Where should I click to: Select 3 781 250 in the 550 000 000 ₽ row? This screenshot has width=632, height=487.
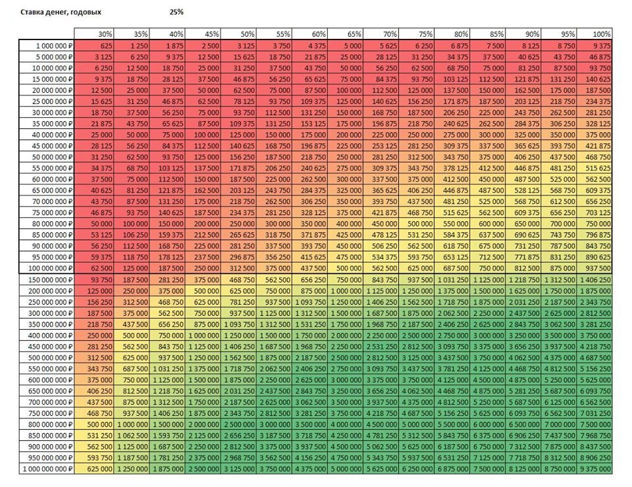point(452,369)
